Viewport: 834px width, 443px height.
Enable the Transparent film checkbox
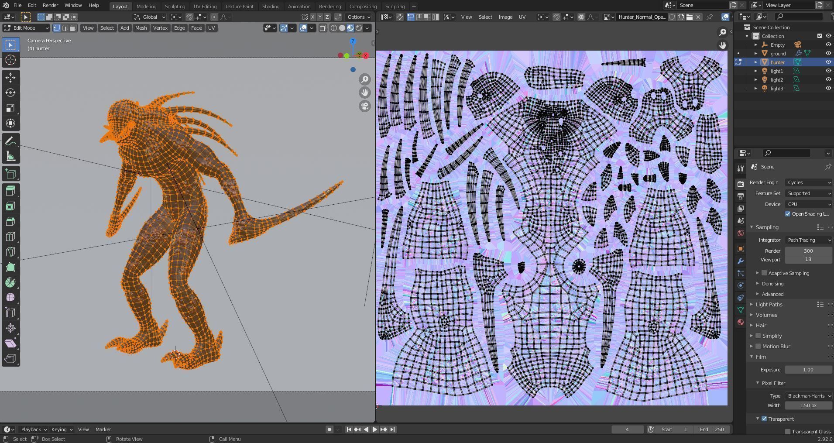[x=764, y=419]
